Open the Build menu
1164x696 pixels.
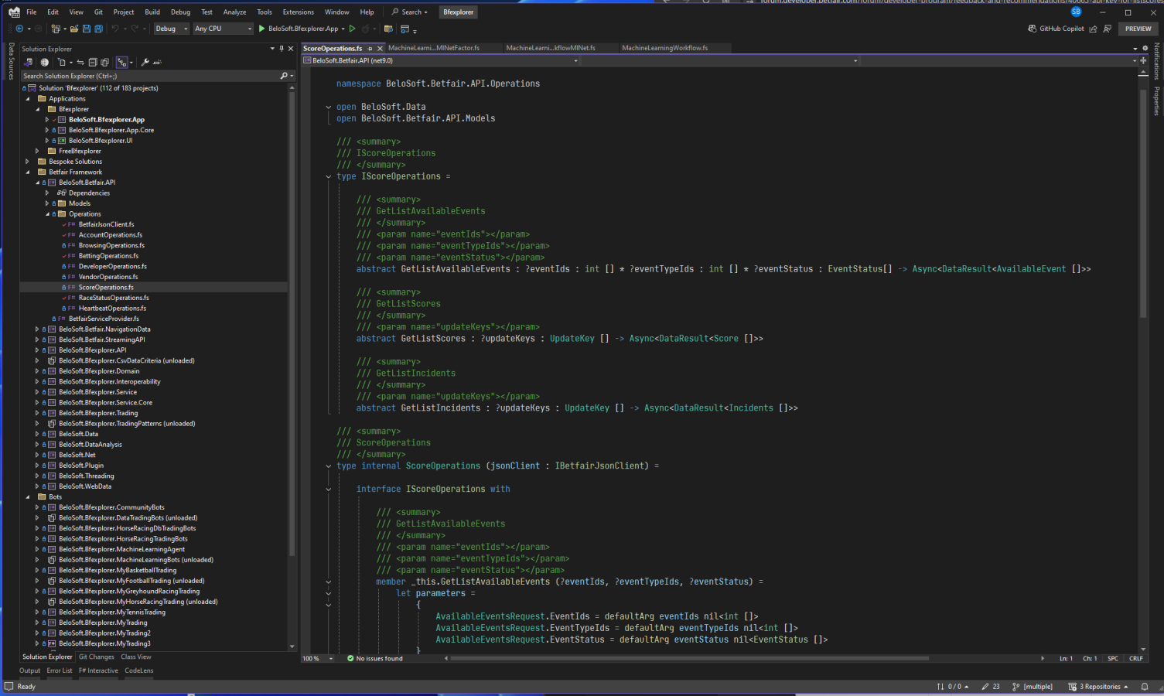152,12
